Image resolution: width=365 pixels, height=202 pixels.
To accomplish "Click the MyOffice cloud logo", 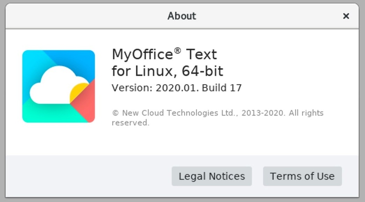I will (x=58, y=86).
